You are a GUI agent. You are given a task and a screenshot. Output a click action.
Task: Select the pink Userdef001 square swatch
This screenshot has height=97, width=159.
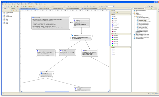(113, 36)
